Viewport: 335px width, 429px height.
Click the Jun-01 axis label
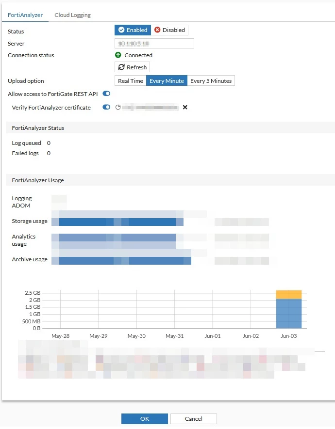pyautogui.click(x=213, y=336)
